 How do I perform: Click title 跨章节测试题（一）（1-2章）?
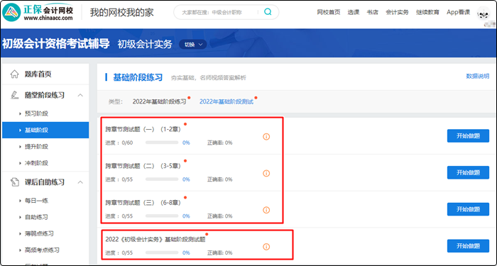(143, 129)
